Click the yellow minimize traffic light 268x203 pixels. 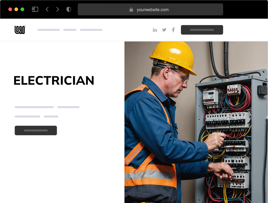click(16, 9)
